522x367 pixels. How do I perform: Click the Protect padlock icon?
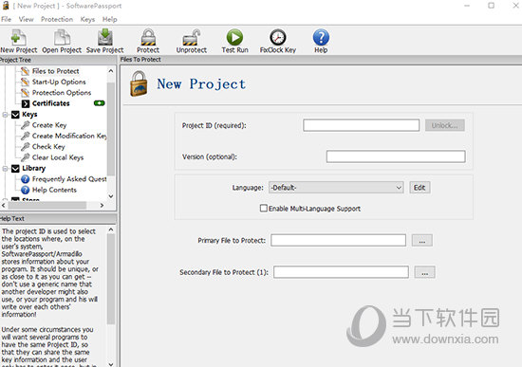[x=148, y=37]
